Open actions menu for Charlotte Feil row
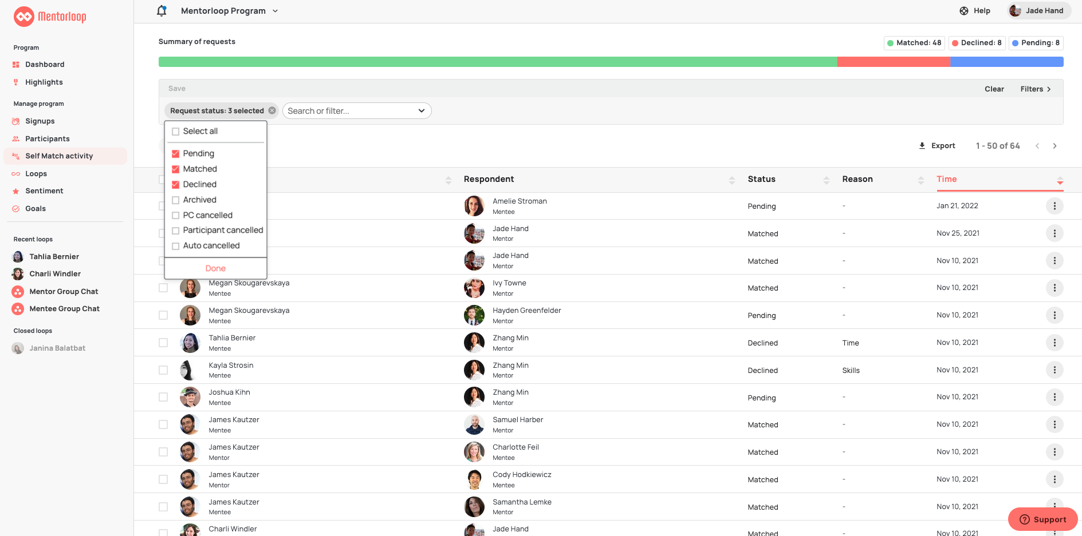1082x536 pixels. 1055,452
